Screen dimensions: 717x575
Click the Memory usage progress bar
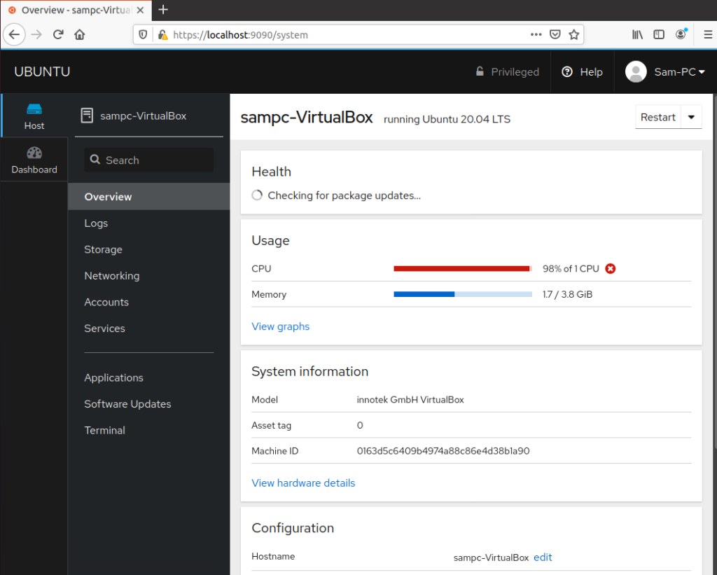pos(462,294)
